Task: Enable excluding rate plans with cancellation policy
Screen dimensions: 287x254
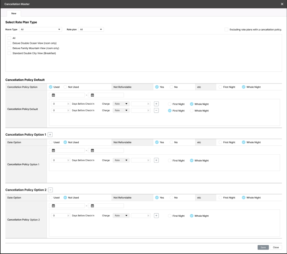Action: 226,30
